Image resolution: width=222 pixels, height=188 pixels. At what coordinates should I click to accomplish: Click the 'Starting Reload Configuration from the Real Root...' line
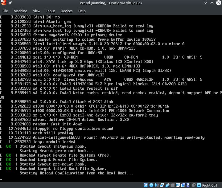coord(76,173)
